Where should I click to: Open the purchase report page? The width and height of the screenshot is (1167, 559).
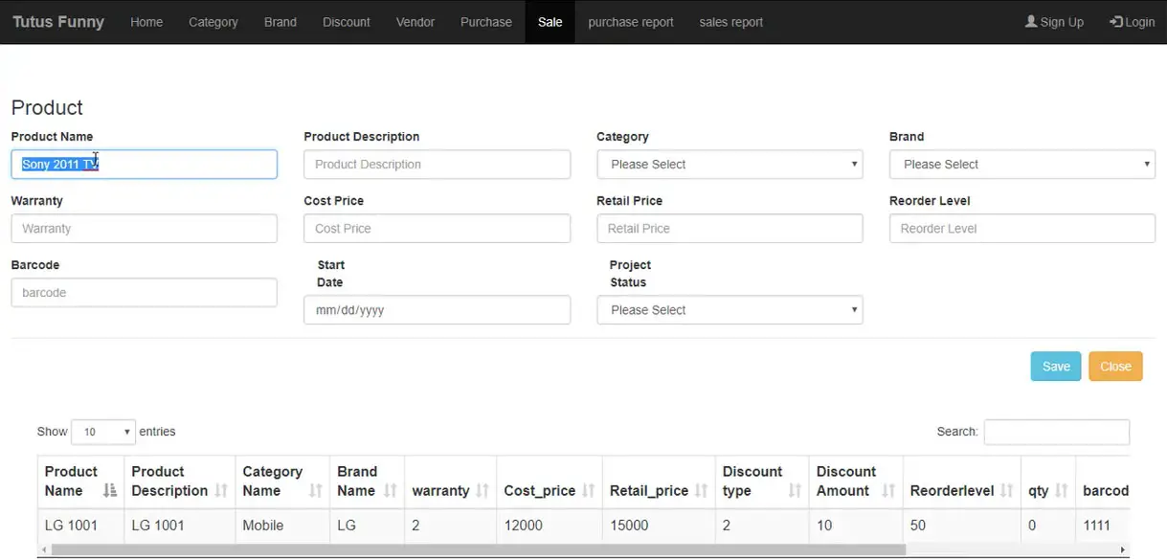tap(630, 21)
